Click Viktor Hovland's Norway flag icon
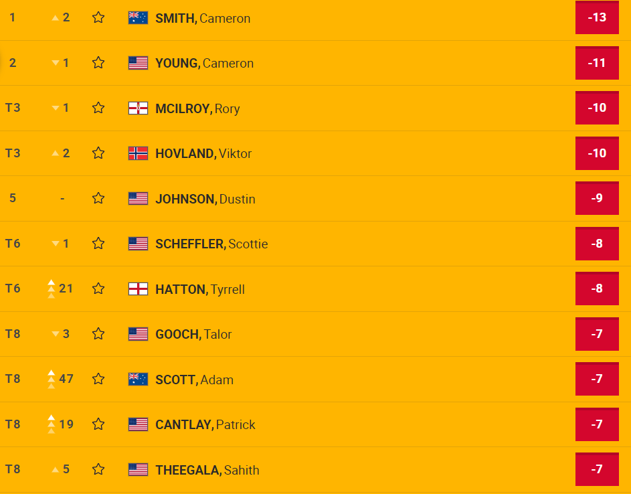Screen dimensions: 631x494 coord(138,153)
